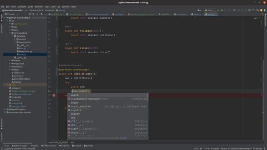This screenshot has height=150, width=267.
Task: Hide the Project panel with minus icon
Action: 45,14
